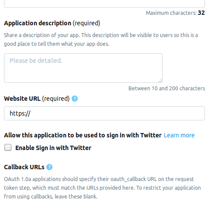Image resolution: width=221 pixels, height=205 pixels.
Task: Open the Website URL help icon
Action: click(75, 99)
